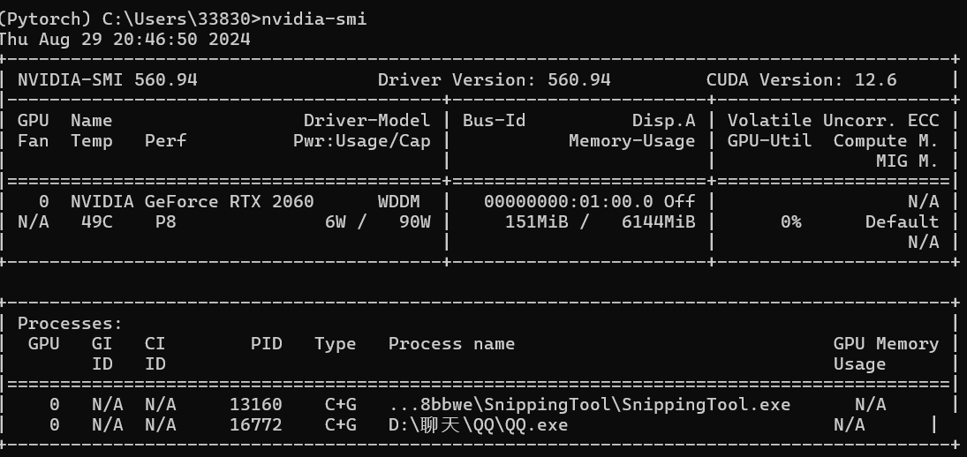The width and height of the screenshot is (967, 457).
Task: Click the 6W / 90W power usage
Action: pyautogui.click(x=378, y=221)
